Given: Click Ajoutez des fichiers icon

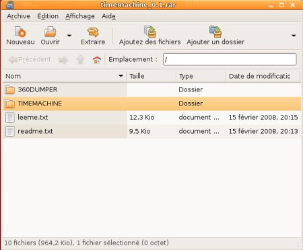Looking at the screenshot, I should (x=150, y=32).
